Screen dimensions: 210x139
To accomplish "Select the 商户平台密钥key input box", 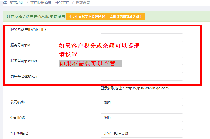I will tap(142, 76).
